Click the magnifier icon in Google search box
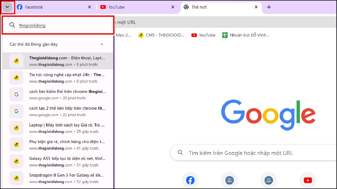This screenshot has height=189, width=337. click(x=180, y=153)
